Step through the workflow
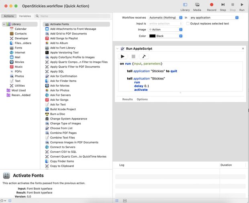Image resolution: width=249 pixels, height=203 pixels. point(223,7)
